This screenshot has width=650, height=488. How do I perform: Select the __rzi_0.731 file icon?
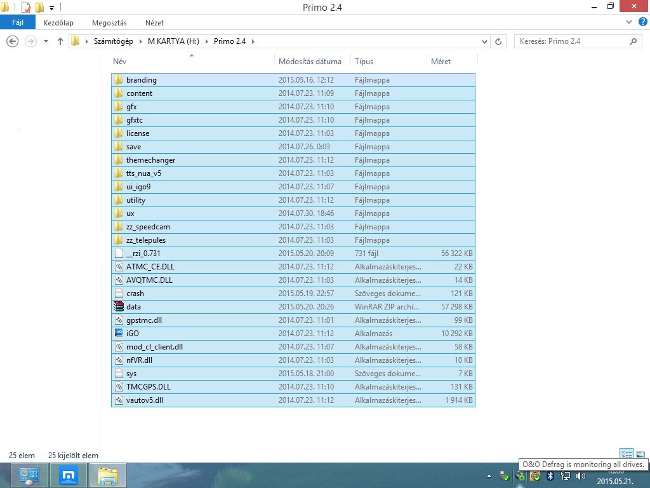pyautogui.click(x=119, y=253)
